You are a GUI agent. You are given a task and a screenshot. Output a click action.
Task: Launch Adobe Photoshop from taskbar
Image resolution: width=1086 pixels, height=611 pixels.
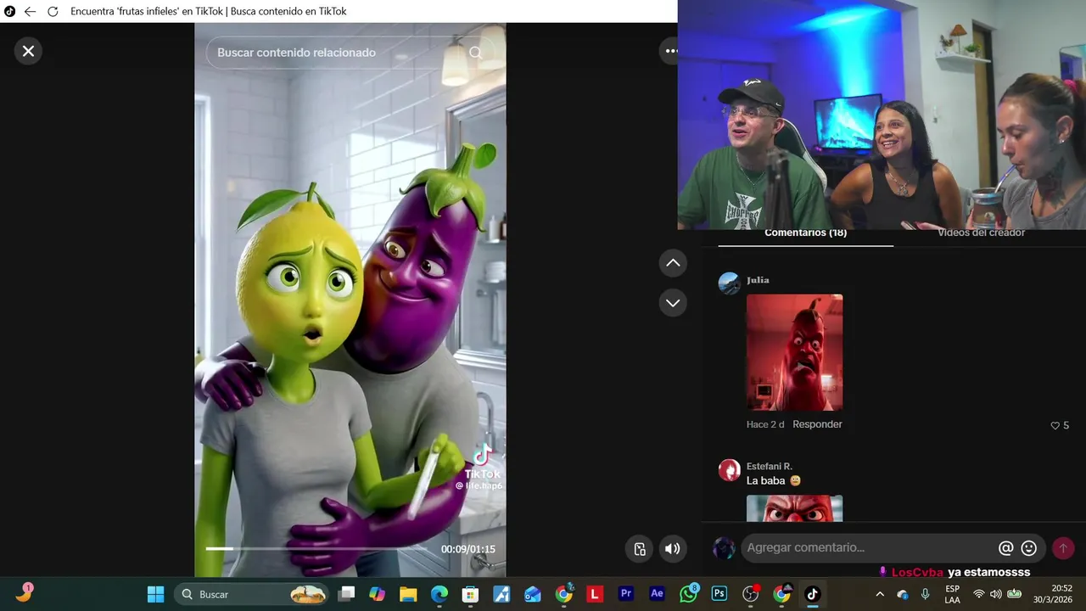[719, 594]
